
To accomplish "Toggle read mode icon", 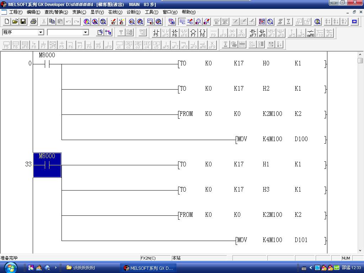I will pyautogui.click(x=182, y=22).
